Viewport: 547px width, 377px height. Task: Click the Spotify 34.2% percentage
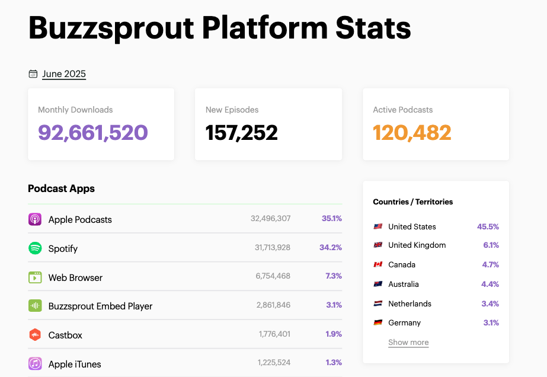[x=330, y=247]
